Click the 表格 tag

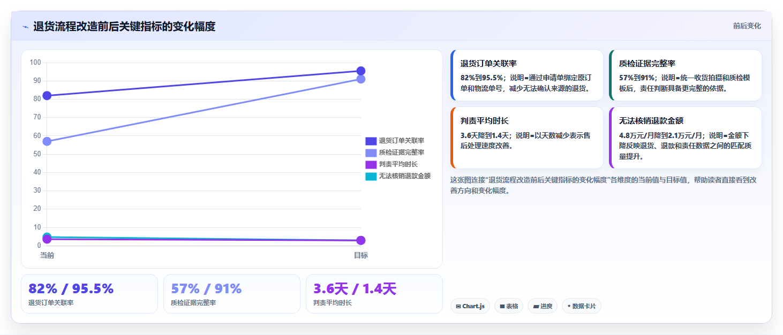(x=509, y=306)
